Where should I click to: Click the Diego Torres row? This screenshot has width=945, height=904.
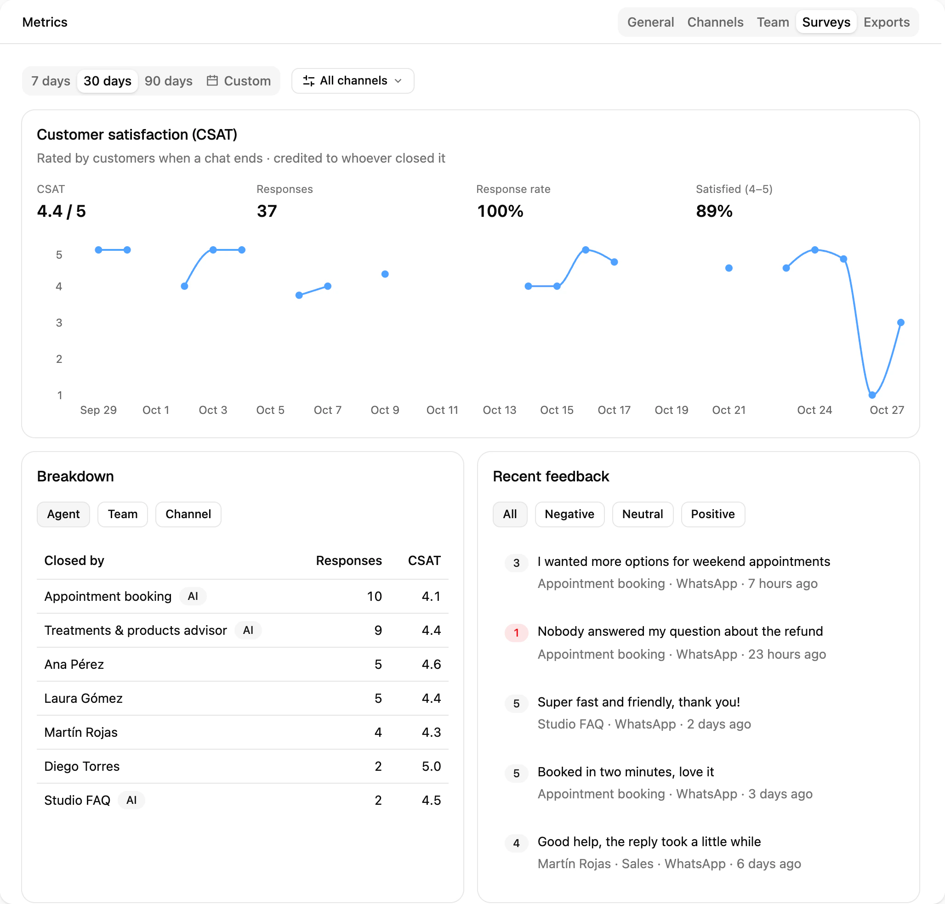click(243, 766)
